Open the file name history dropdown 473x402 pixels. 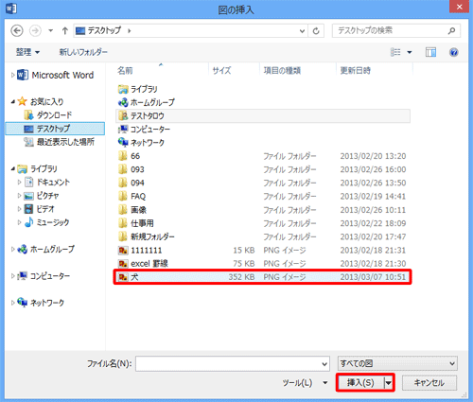pos(324,364)
